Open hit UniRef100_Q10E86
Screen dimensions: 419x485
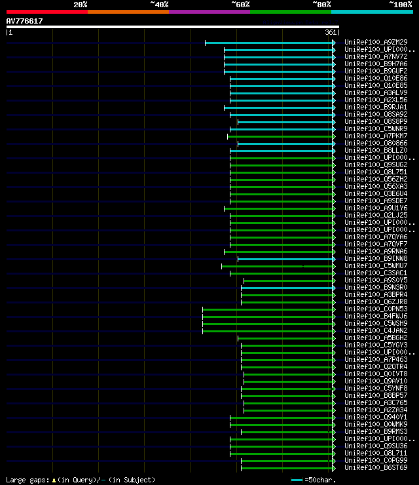click(376, 78)
